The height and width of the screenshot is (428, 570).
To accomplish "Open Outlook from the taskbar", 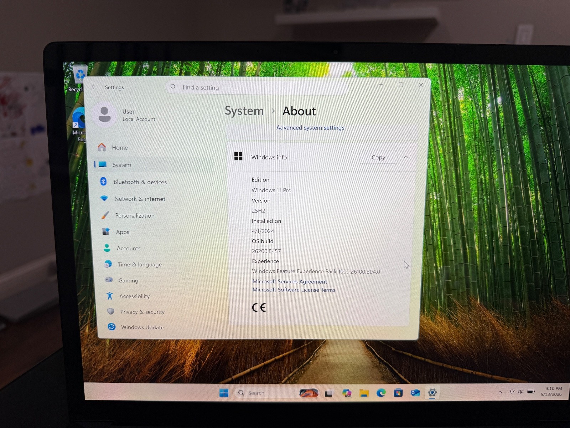I will coord(415,393).
